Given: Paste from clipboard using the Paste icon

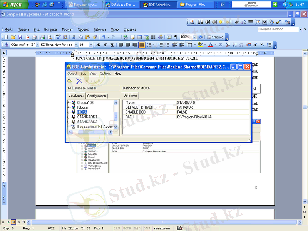Looking at the screenshot, I should (x=88, y=37).
